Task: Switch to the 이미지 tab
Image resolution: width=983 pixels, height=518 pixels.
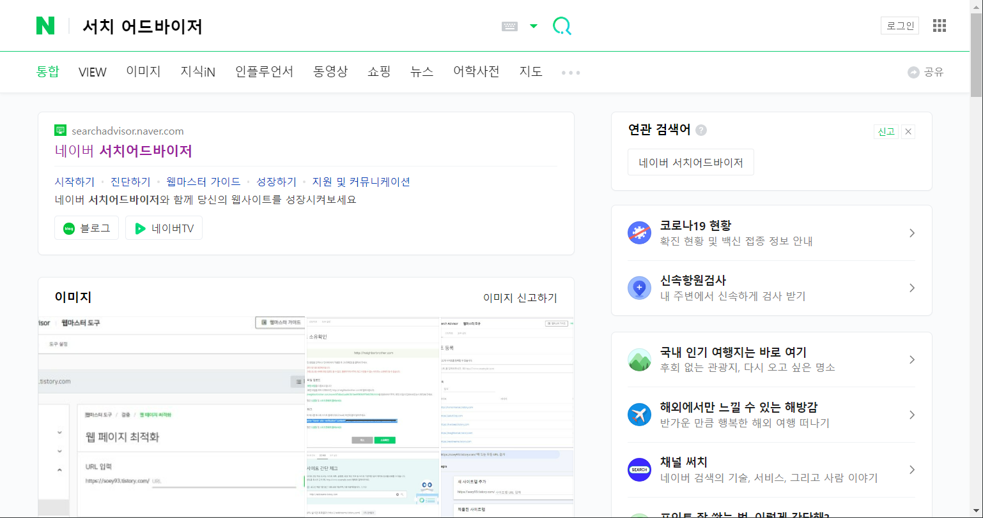Action: tap(143, 71)
